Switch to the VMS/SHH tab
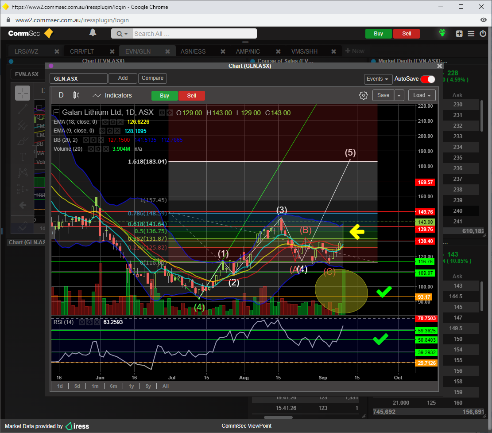The image size is (492, 433). tap(304, 51)
